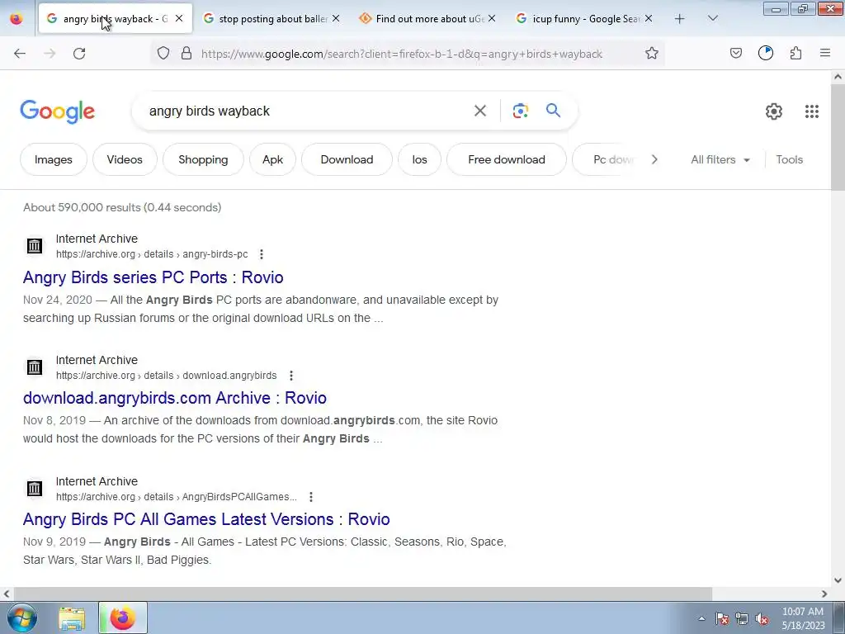Open more options for the download.angrybirds result
This screenshot has height=634, width=845.
click(291, 376)
